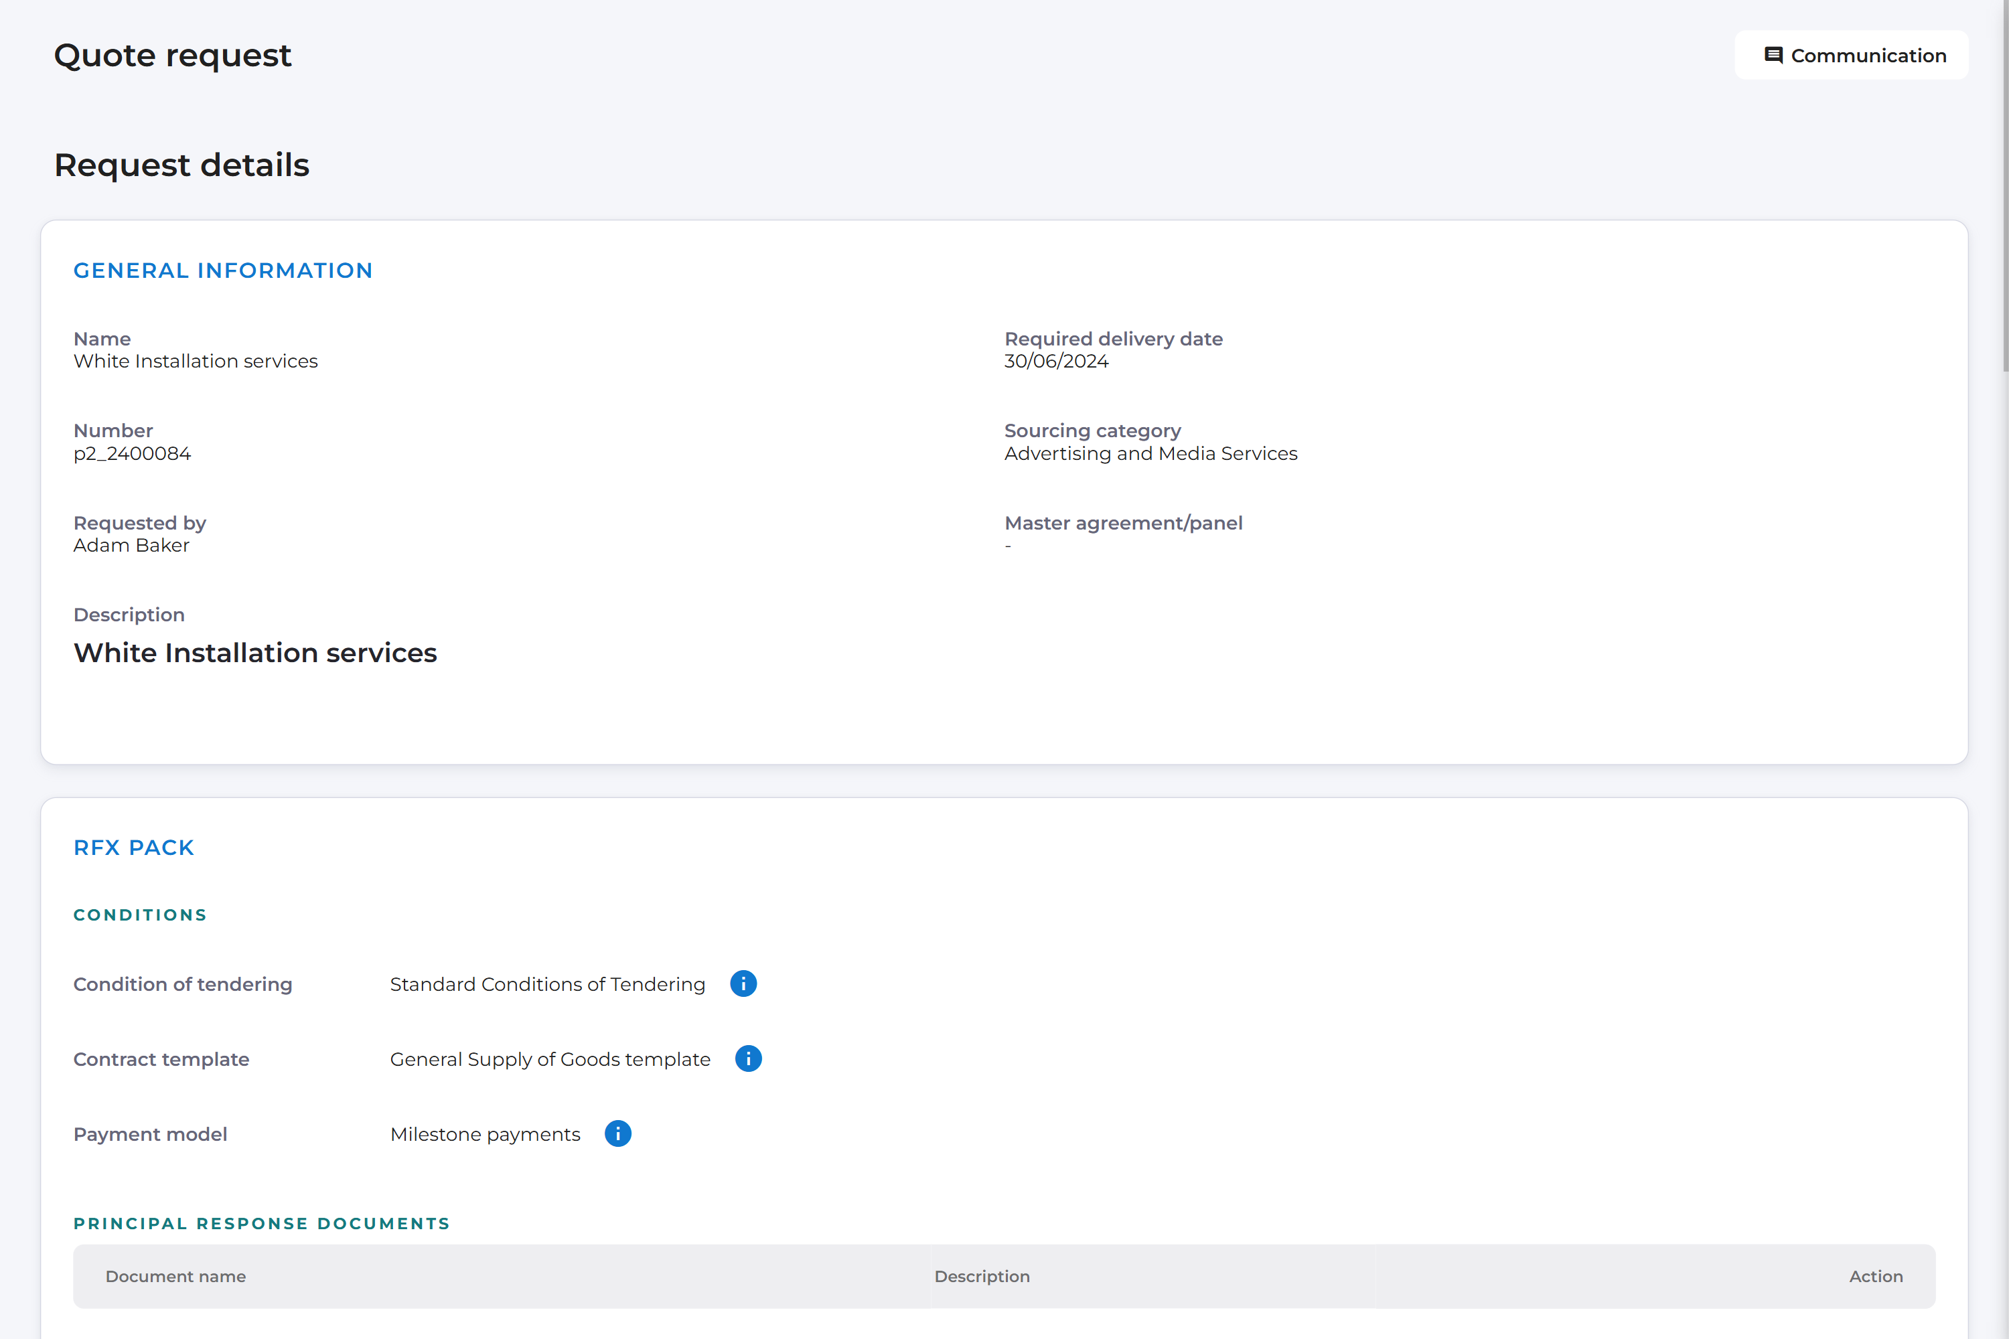This screenshot has width=2009, height=1339.
Task: Click the Conditions subsection heading
Action: point(140,915)
